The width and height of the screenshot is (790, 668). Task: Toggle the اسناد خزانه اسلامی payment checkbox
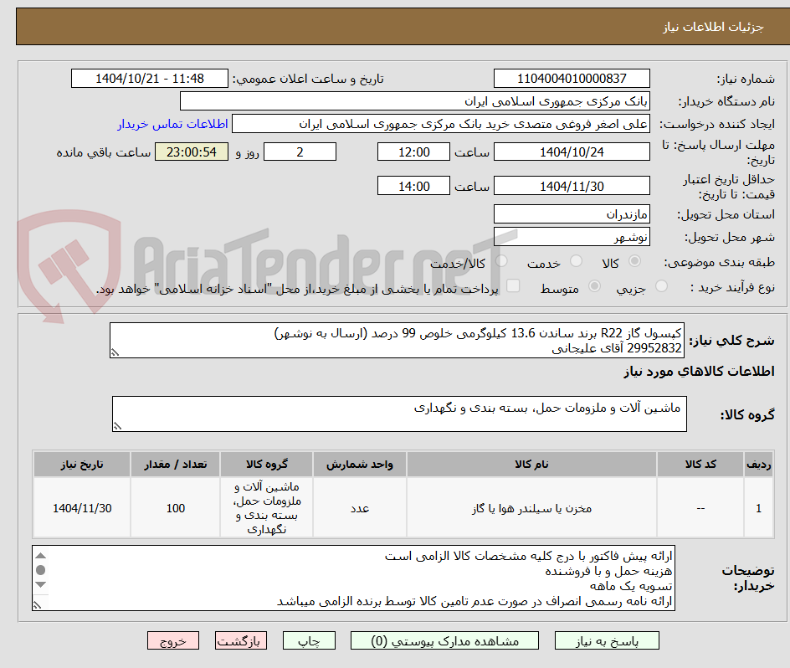click(513, 285)
